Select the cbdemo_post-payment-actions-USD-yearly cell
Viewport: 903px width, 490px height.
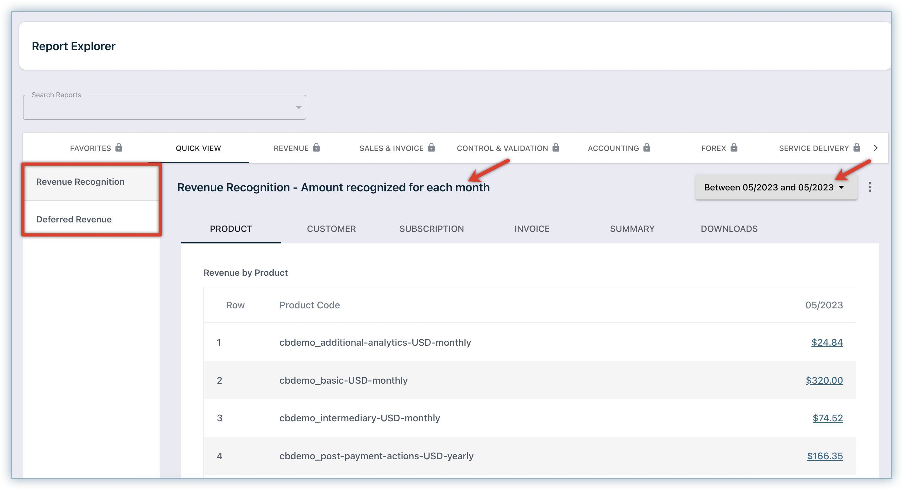coord(377,456)
